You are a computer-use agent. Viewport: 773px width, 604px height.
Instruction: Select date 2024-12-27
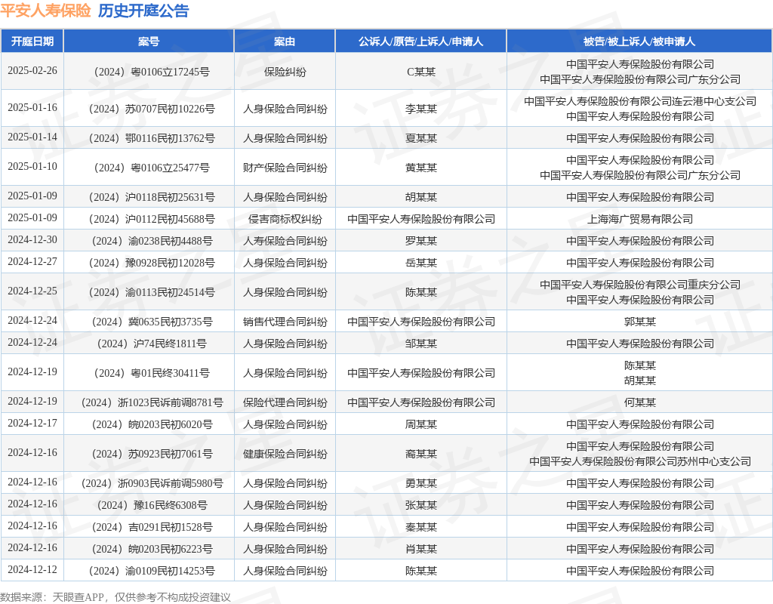[x=32, y=261]
